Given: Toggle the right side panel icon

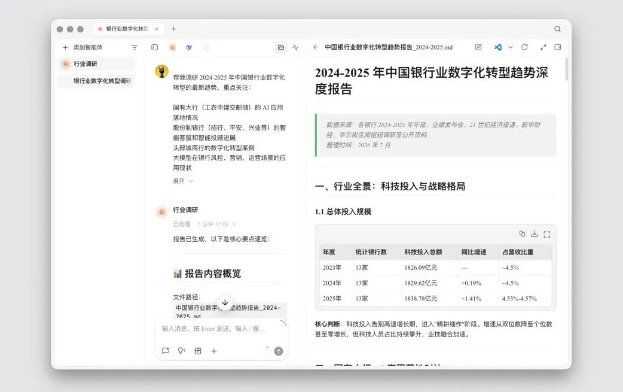Looking at the screenshot, I should (x=558, y=47).
